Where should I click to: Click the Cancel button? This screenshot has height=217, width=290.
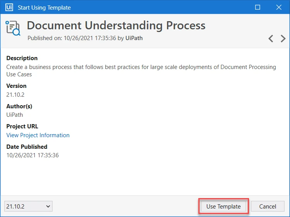click(x=268, y=206)
